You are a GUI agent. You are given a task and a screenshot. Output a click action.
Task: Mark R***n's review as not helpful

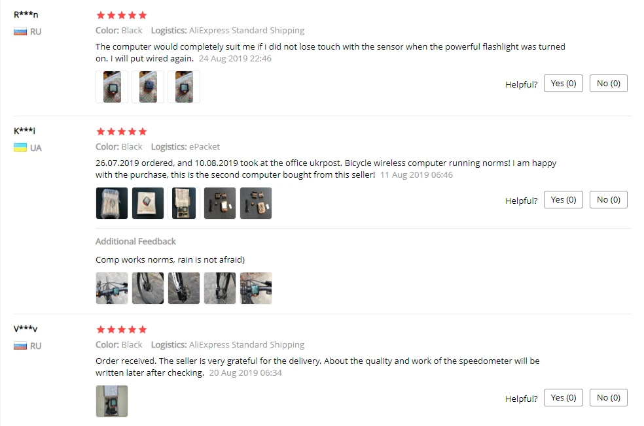click(x=608, y=83)
